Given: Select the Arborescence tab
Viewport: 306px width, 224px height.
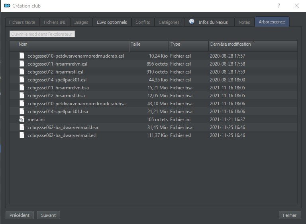Looking at the screenshot, I should pyautogui.click(x=272, y=22).
